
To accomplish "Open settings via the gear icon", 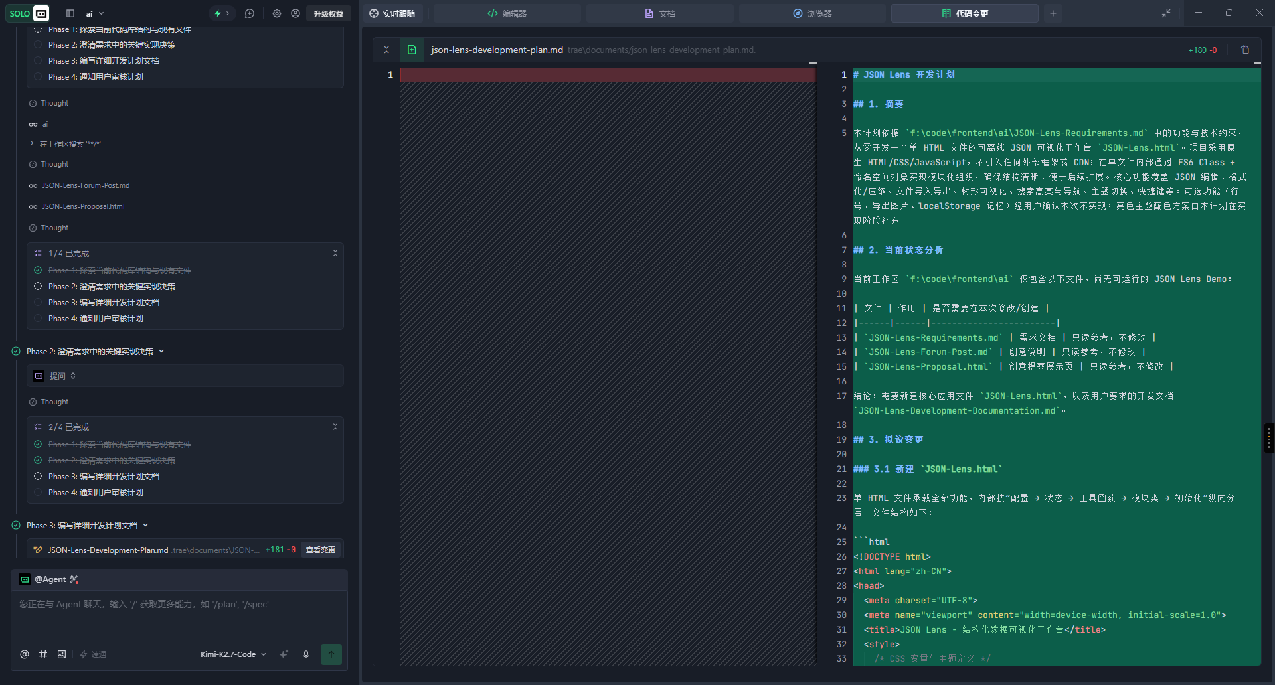I will (277, 13).
